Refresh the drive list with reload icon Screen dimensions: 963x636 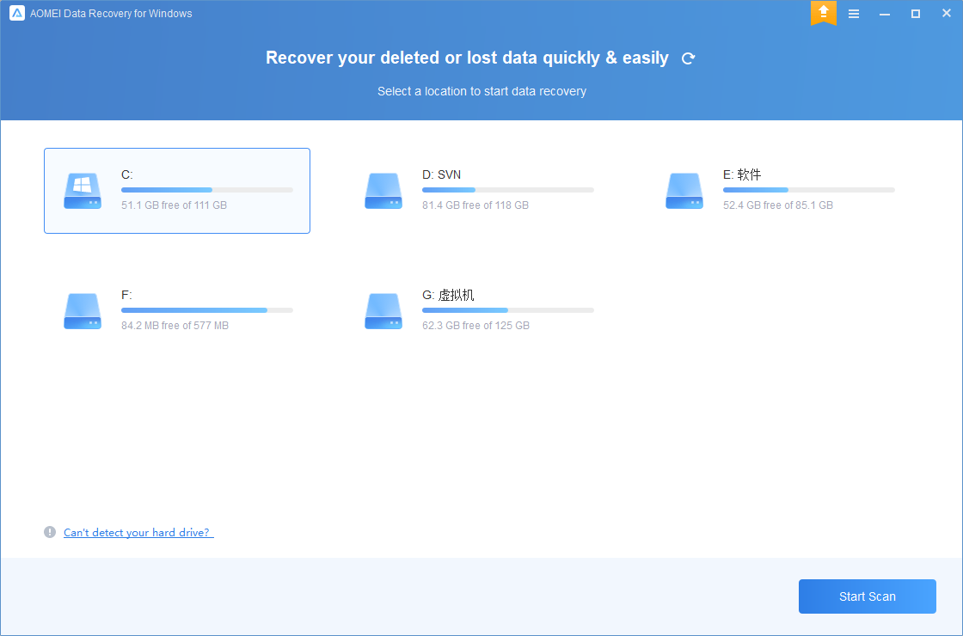[x=689, y=58]
